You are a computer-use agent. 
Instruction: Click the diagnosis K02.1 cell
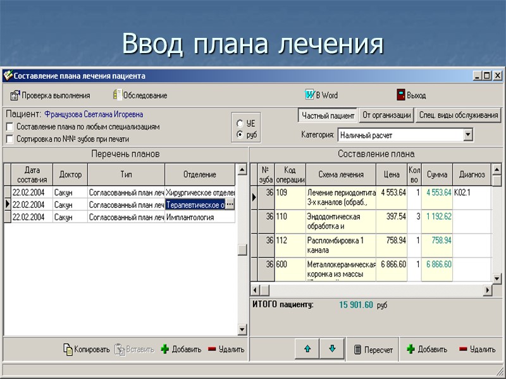(x=472, y=198)
